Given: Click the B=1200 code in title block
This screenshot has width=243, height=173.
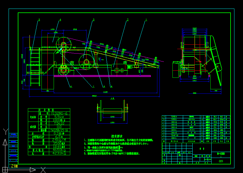Looking at the screenshot, I should (x=222, y=153).
